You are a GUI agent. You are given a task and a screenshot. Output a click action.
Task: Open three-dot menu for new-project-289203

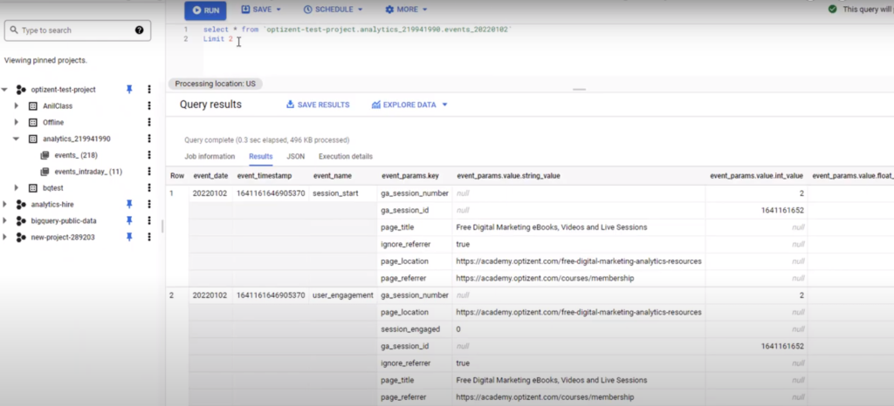(149, 237)
